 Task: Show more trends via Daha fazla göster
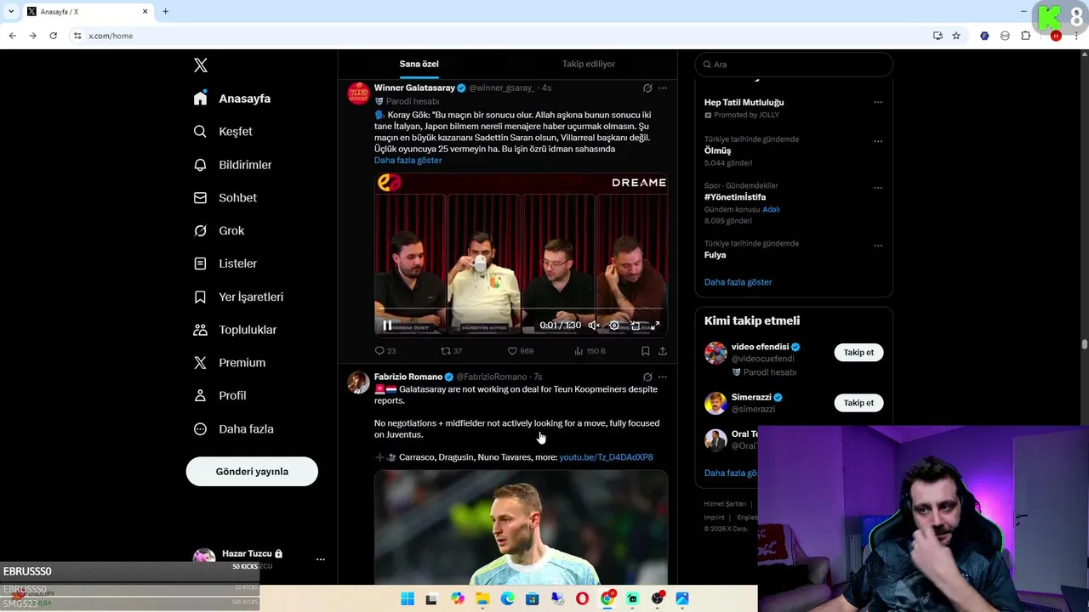pos(738,282)
